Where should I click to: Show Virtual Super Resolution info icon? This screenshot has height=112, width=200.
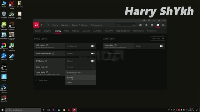53,54
